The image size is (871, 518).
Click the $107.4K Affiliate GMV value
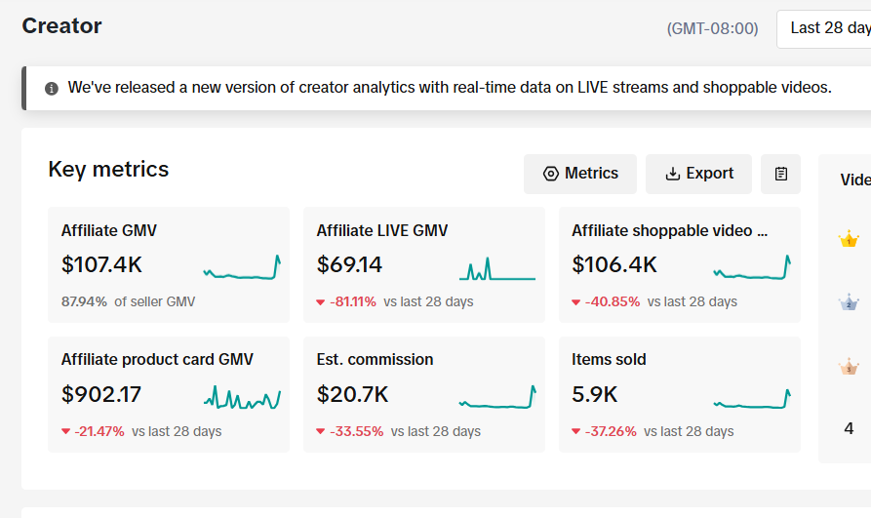(x=101, y=264)
